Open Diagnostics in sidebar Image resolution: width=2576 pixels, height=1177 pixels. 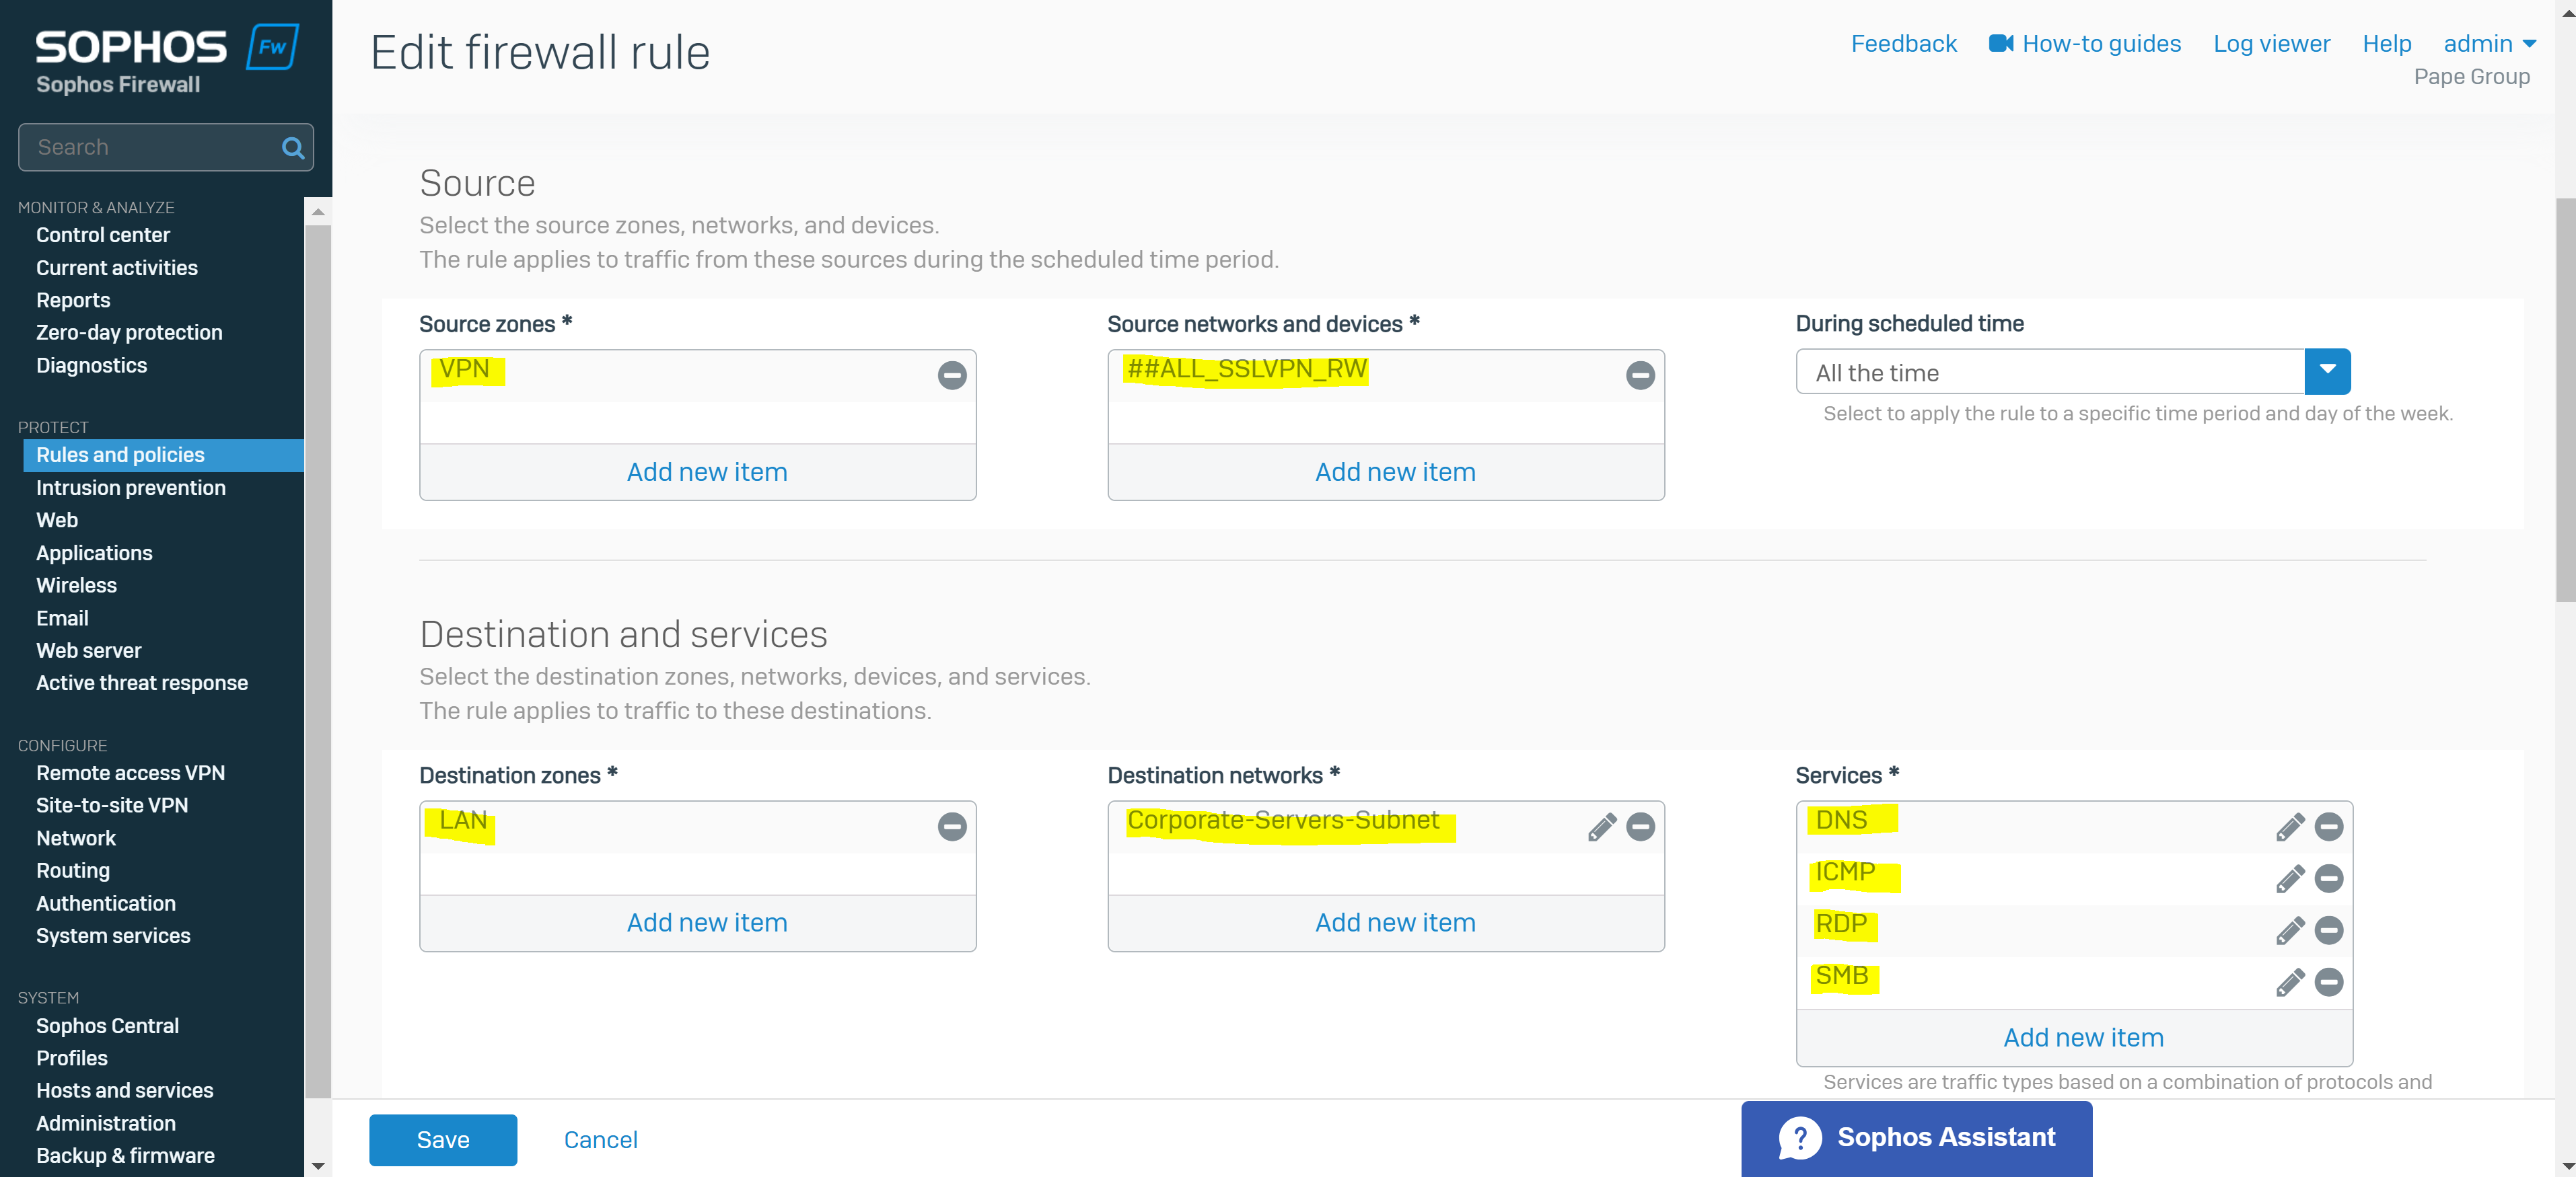point(91,365)
